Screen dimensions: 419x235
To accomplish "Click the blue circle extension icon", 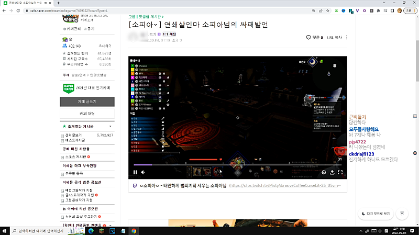I will [x=344, y=10].
